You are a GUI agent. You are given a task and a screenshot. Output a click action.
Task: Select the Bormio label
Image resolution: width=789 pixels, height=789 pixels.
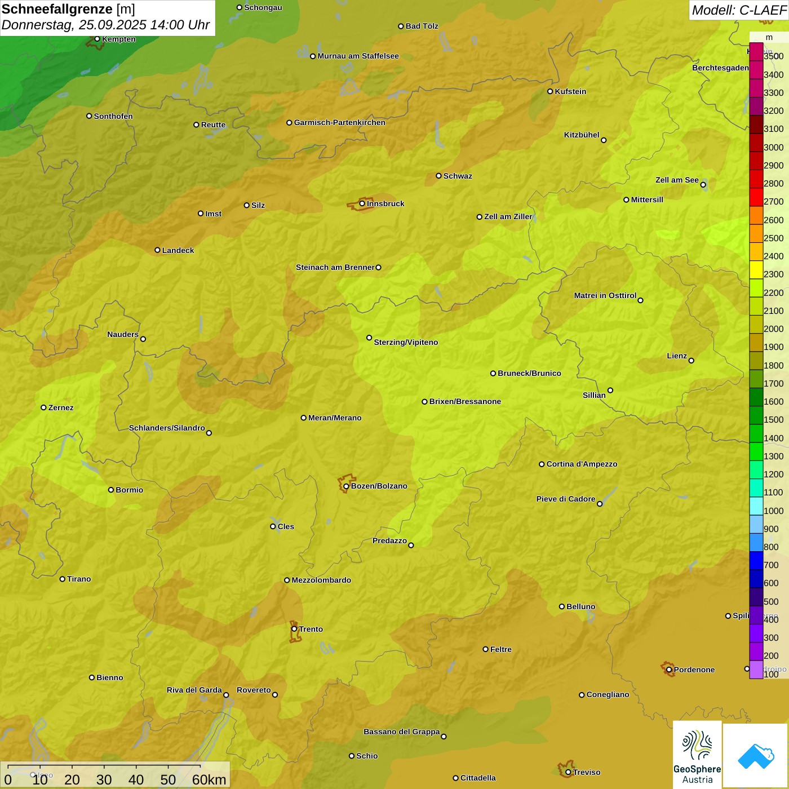click(129, 490)
